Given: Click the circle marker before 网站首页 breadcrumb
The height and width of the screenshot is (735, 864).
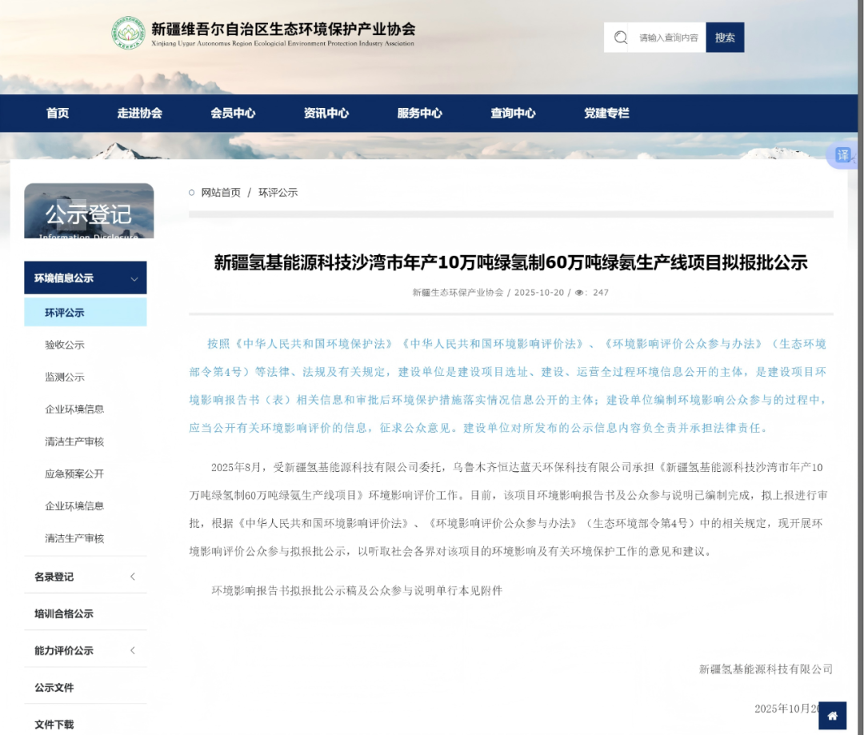Looking at the screenshot, I should tap(190, 192).
